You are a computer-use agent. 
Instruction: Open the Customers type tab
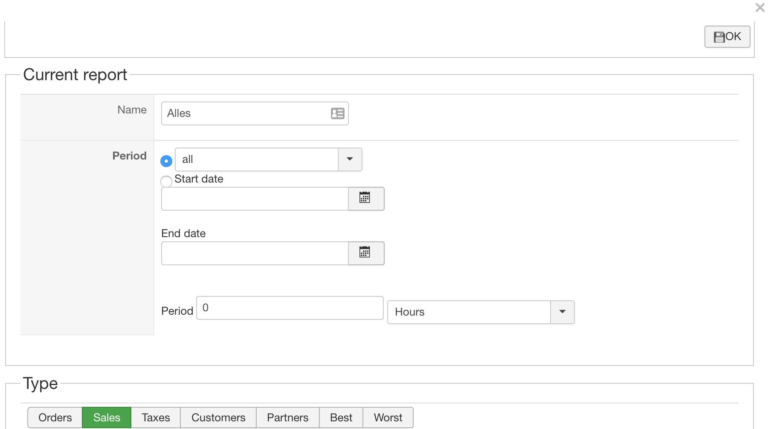[218, 417]
